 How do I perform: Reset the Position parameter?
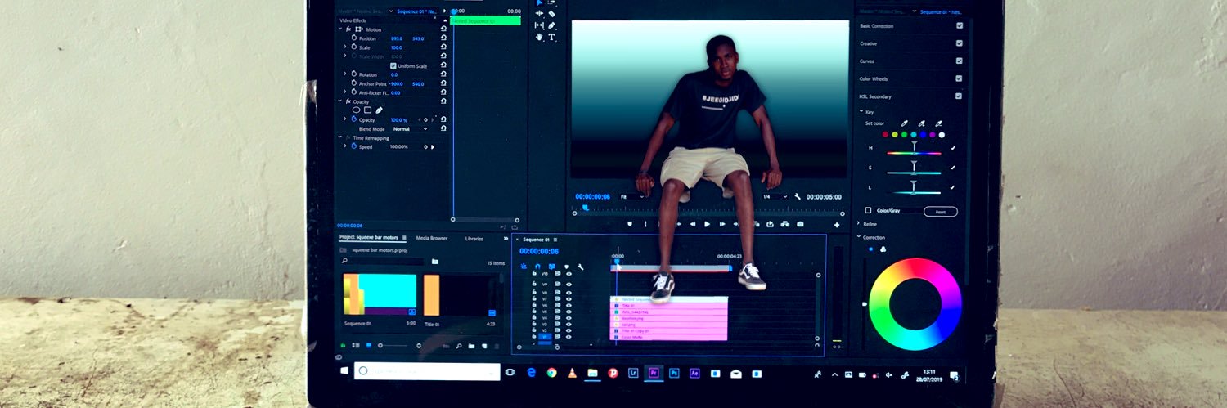pos(443,38)
